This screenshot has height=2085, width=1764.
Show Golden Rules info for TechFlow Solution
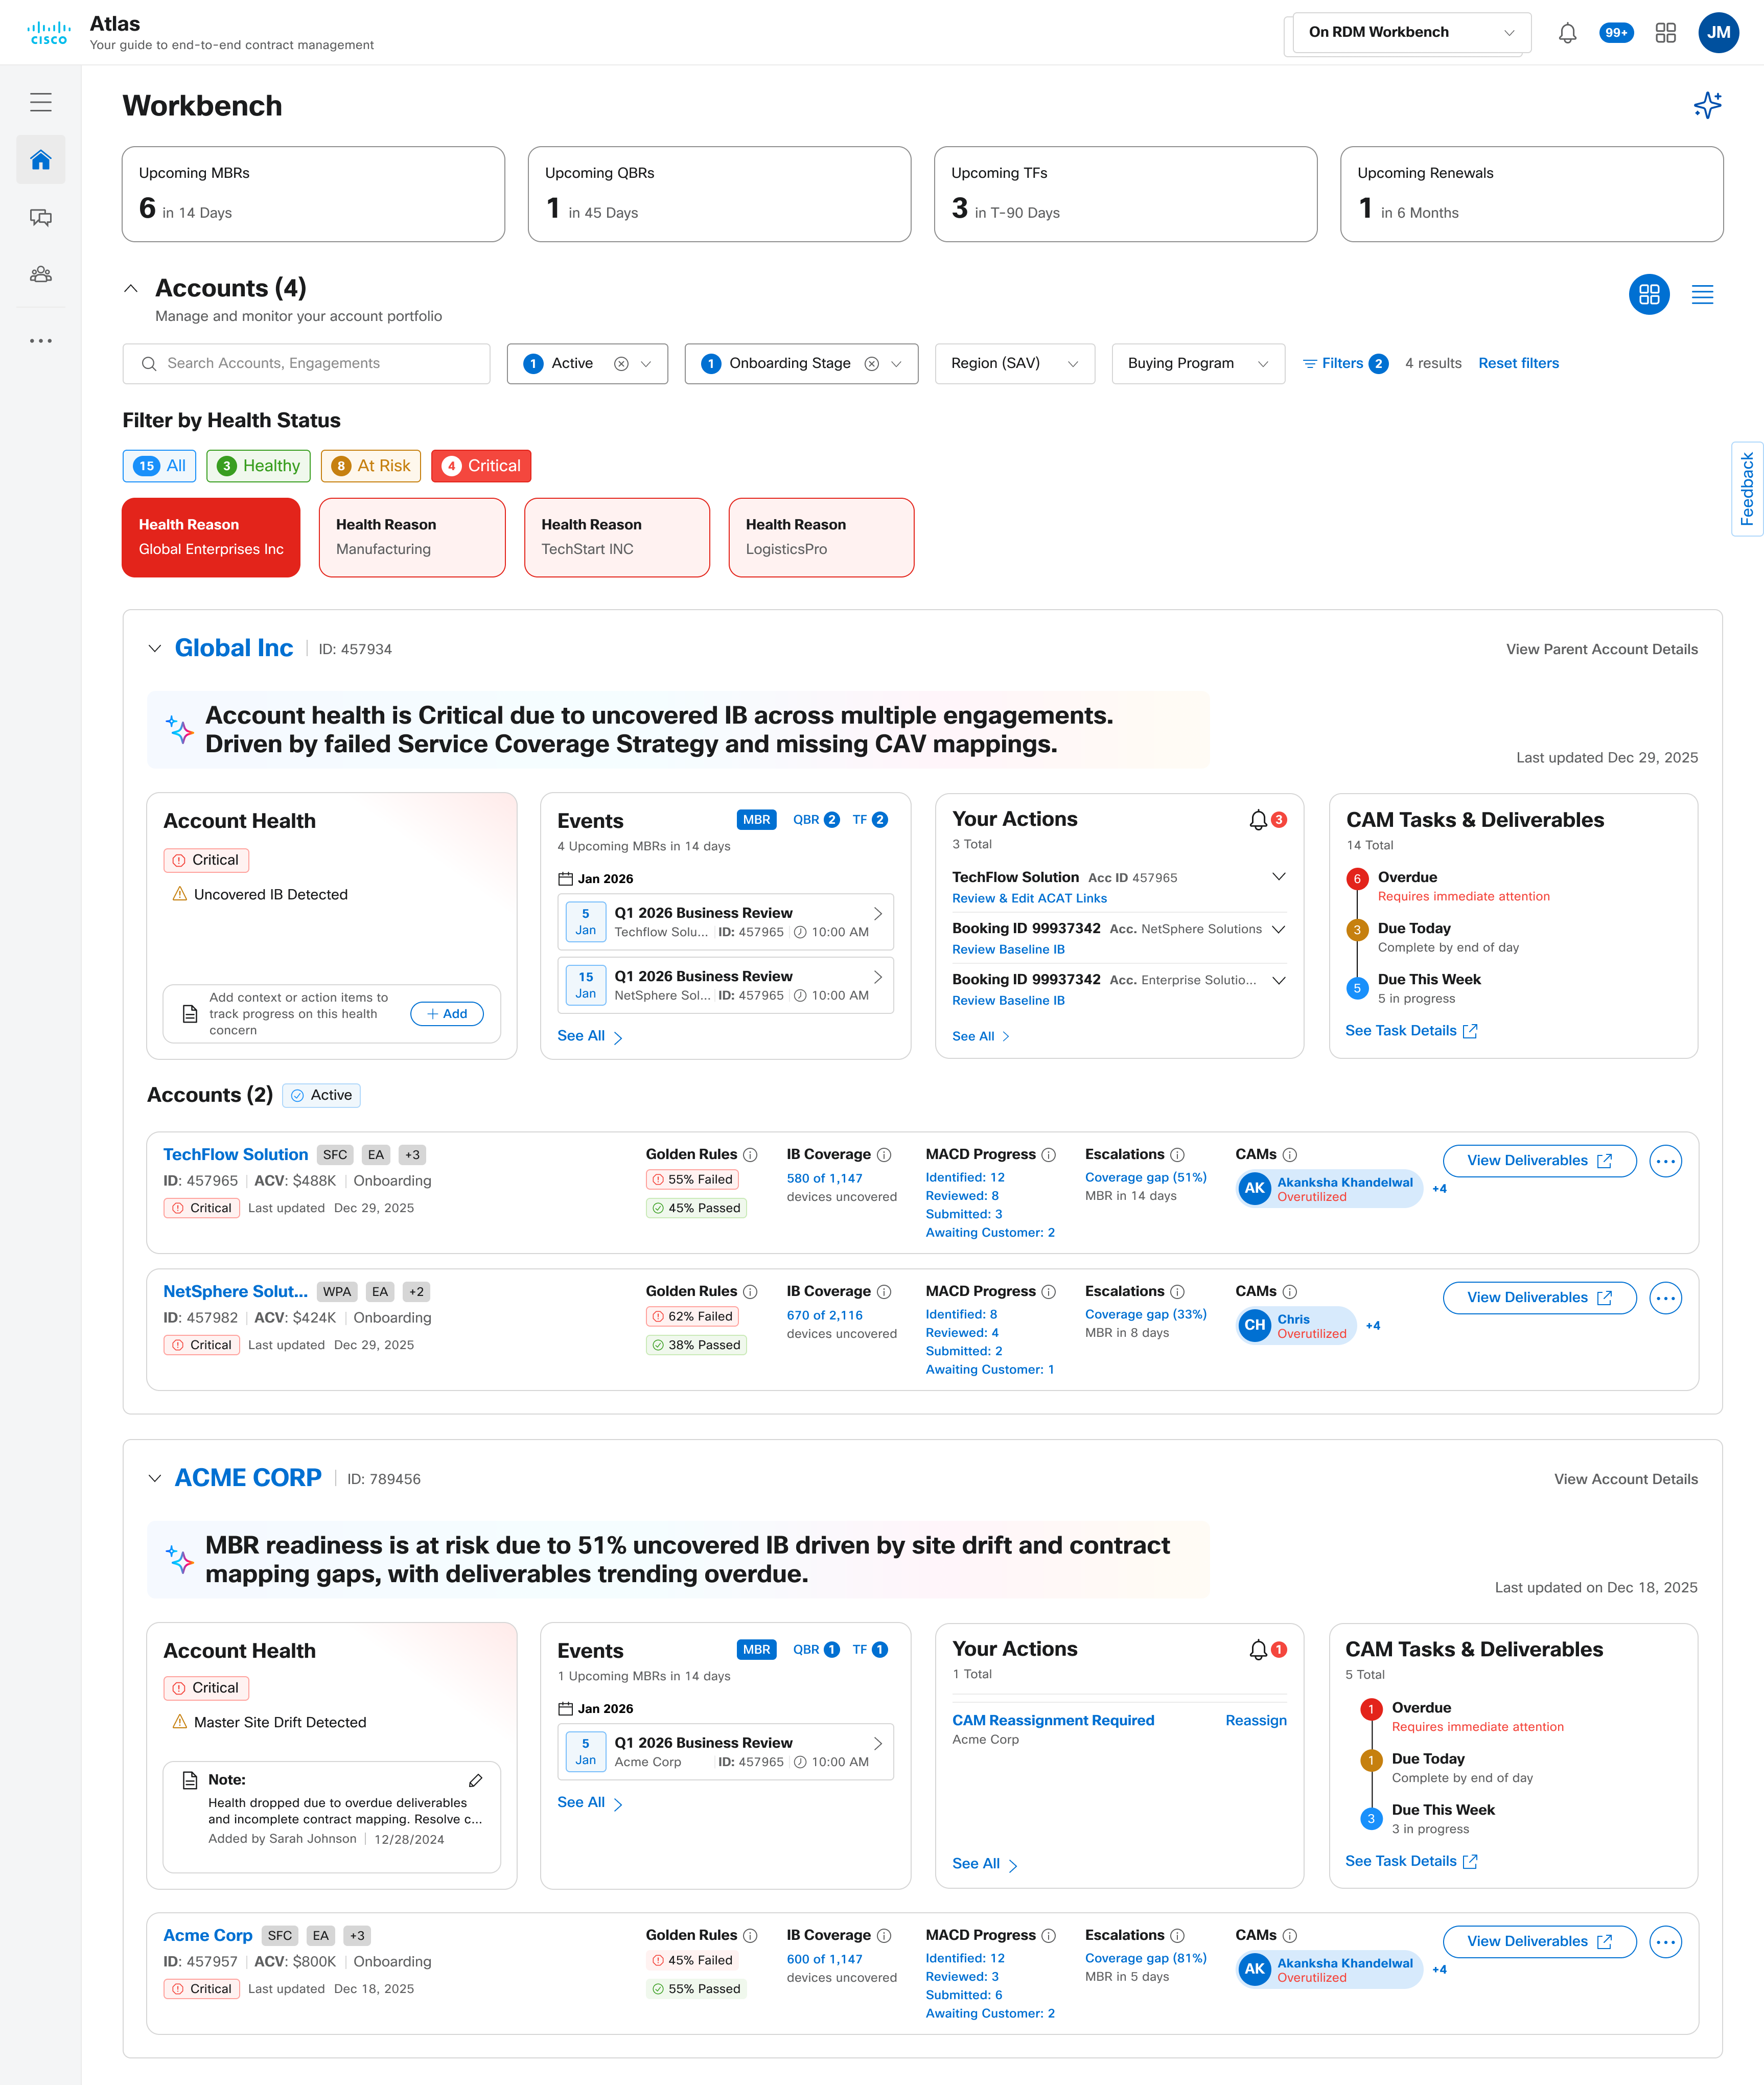[x=750, y=1155]
